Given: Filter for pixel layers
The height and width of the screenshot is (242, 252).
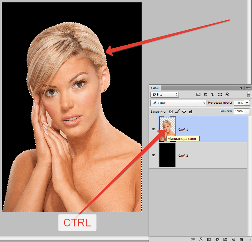Looking at the screenshot, I should coord(198,95).
